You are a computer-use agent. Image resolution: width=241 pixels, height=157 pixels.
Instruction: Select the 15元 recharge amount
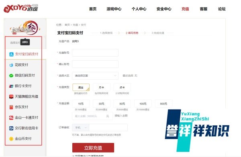(81, 104)
